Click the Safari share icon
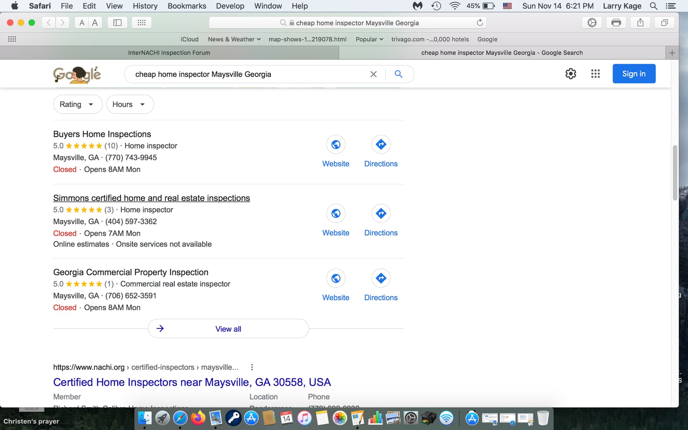688x430 pixels. [x=640, y=23]
